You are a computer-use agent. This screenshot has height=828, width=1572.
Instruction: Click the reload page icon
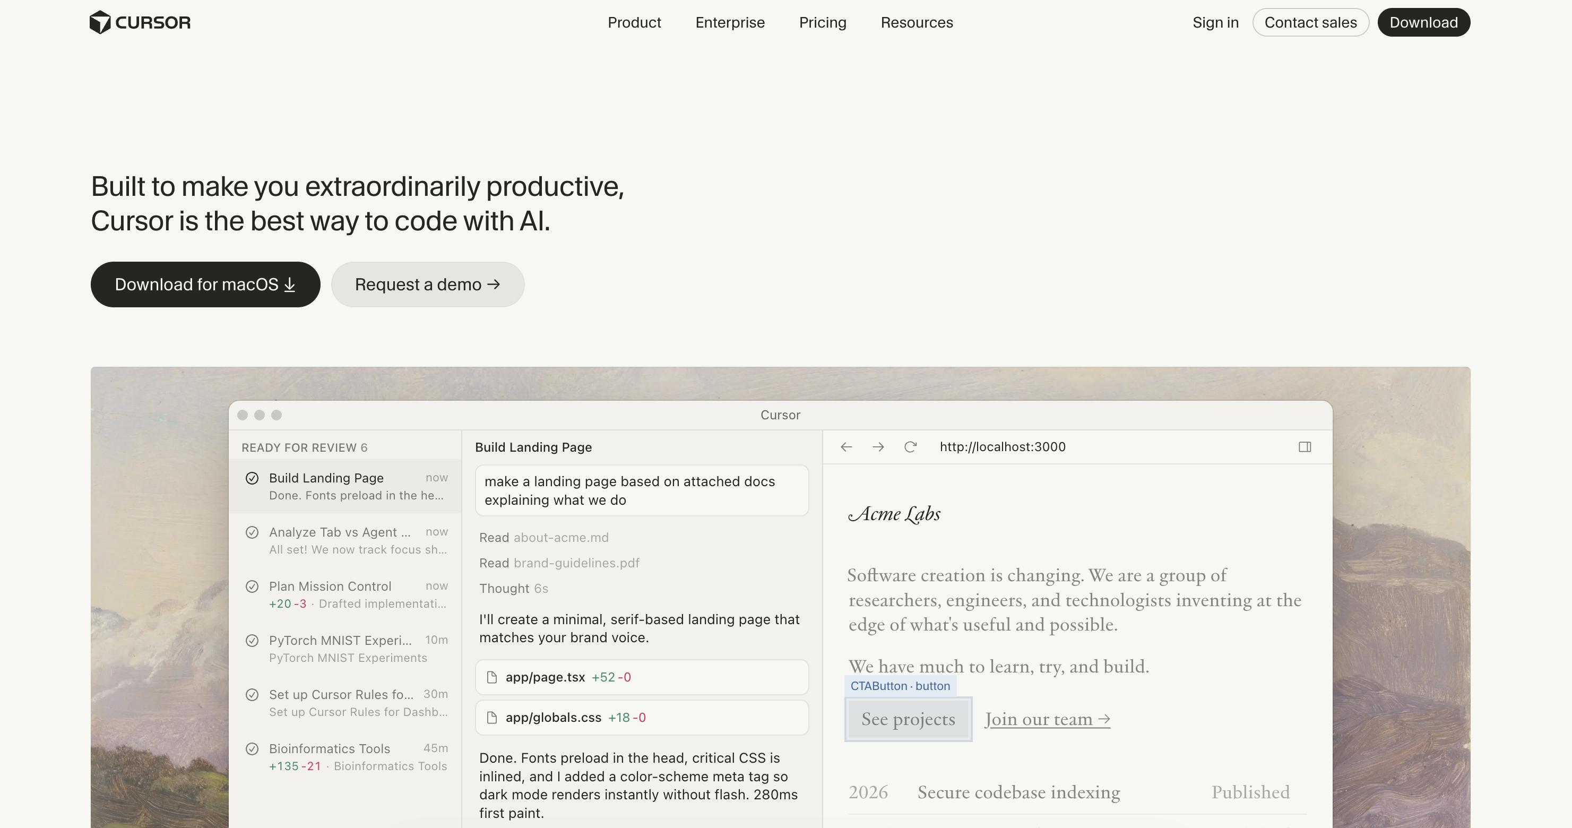(x=910, y=447)
